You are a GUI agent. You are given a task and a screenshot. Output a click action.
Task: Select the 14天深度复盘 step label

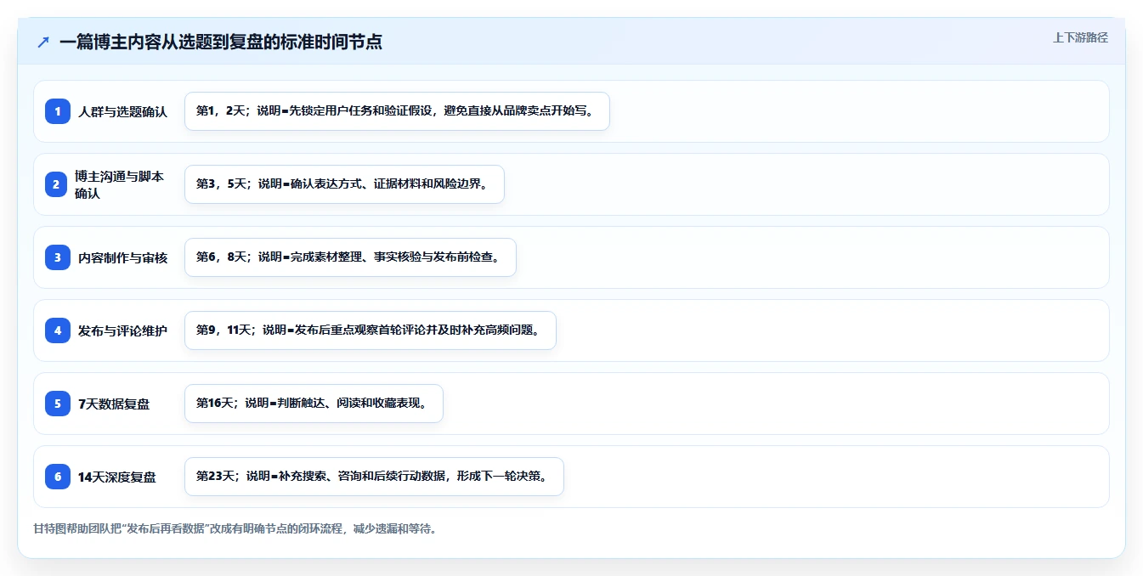[117, 477]
